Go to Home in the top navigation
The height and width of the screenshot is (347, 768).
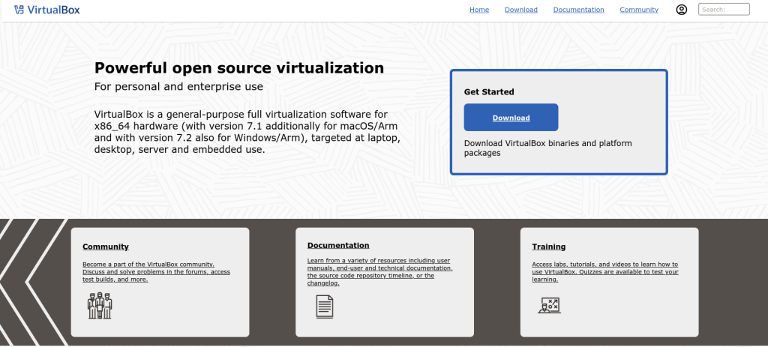click(x=479, y=10)
